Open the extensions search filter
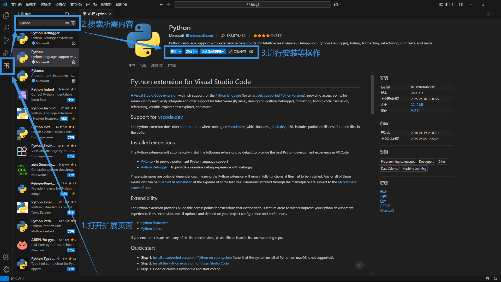 73,23
